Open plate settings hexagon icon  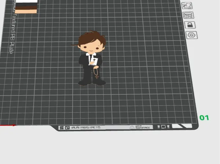click(x=191, y=35)
